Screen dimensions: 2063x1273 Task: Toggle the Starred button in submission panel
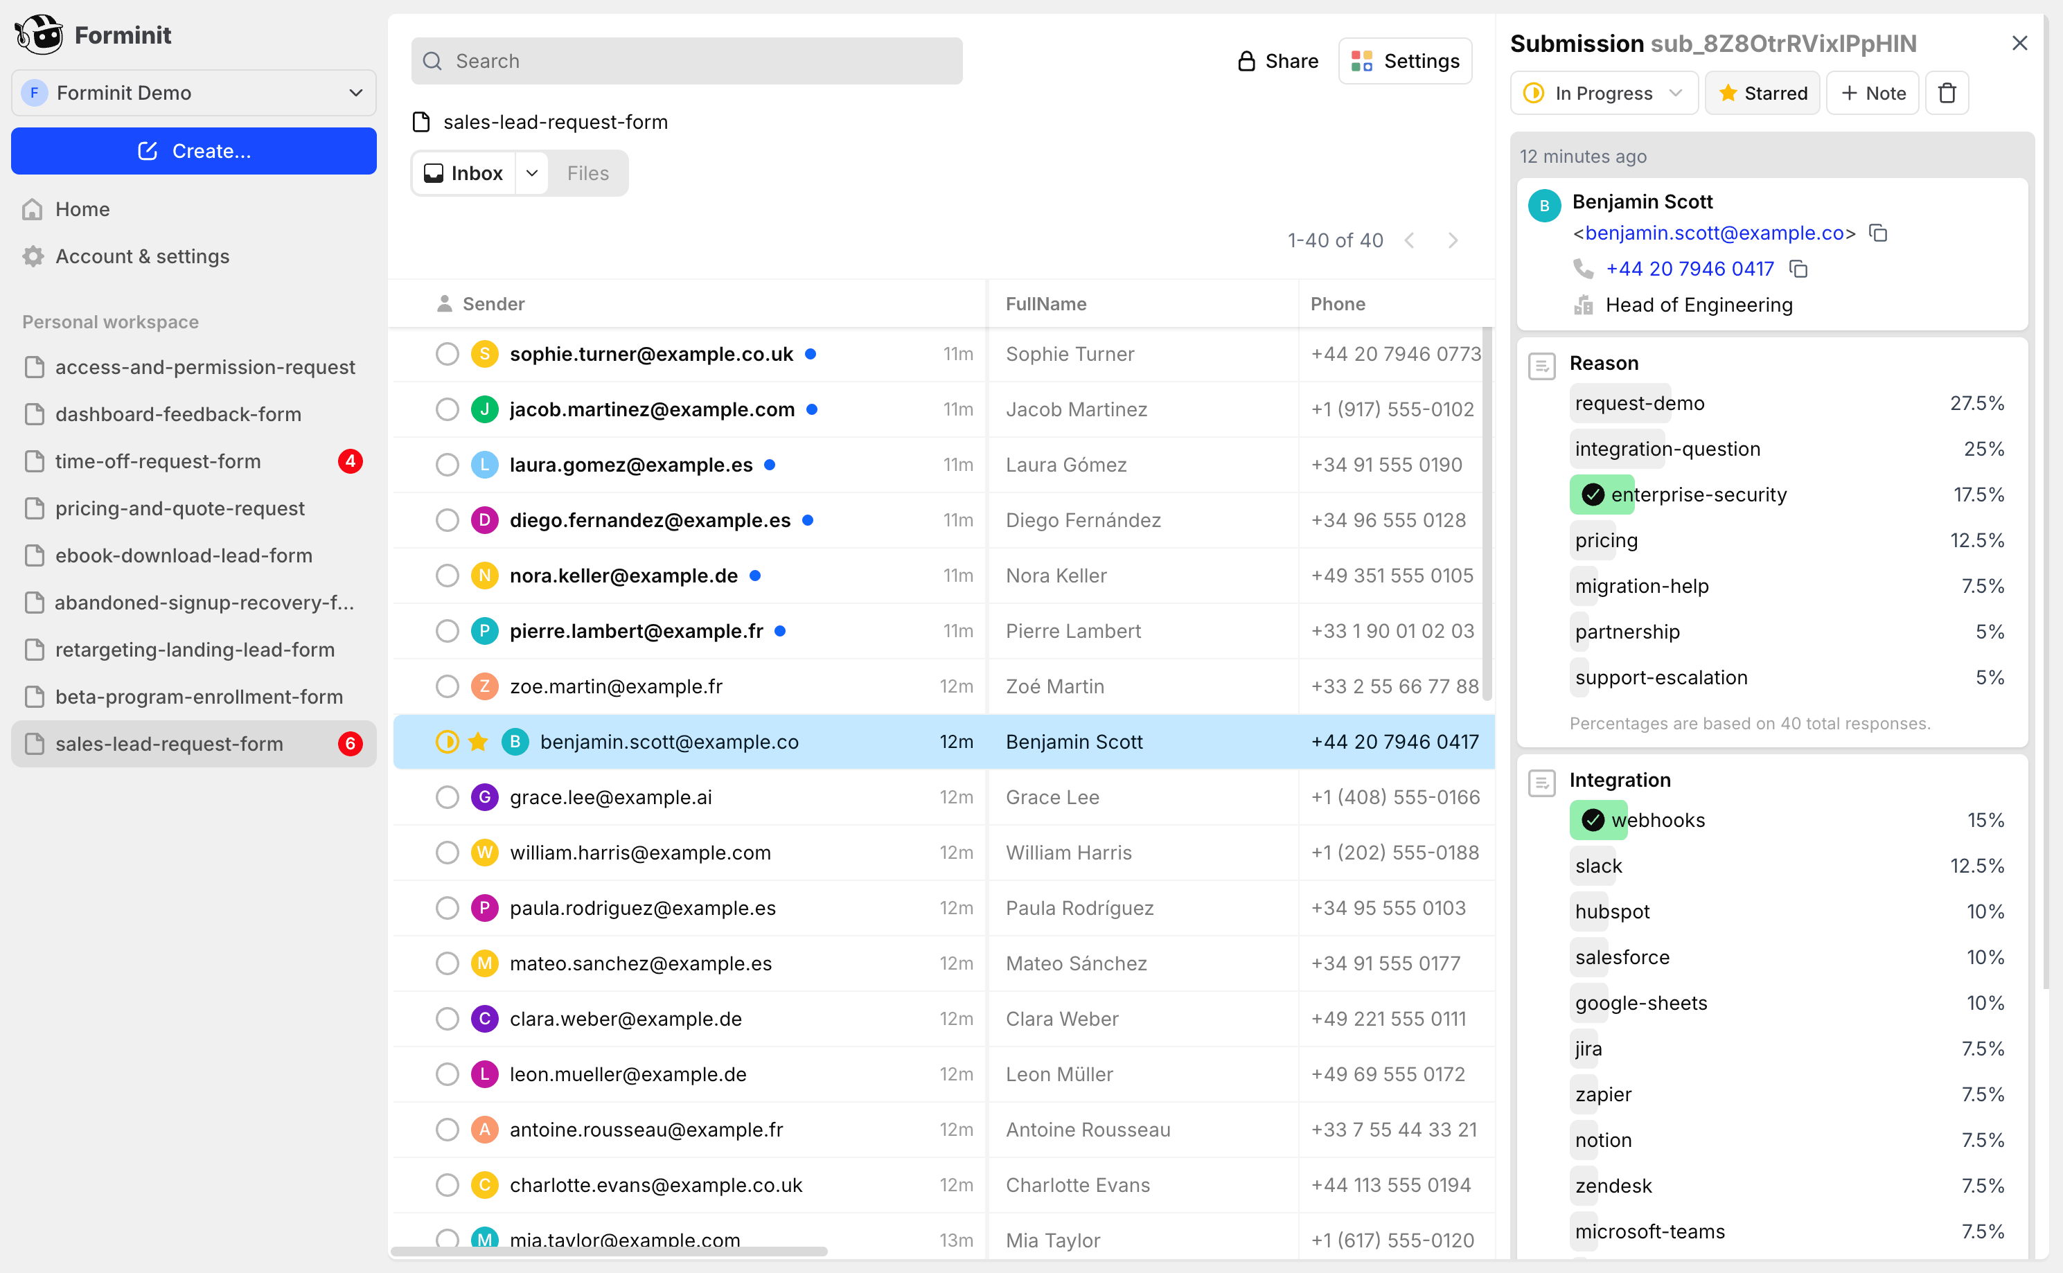pos(1762,94)
